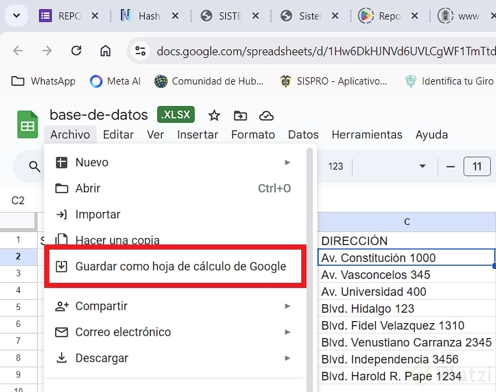Click cell Av. Universidad 400
Viewport: 496px width, 392px height.
[407, 291]
